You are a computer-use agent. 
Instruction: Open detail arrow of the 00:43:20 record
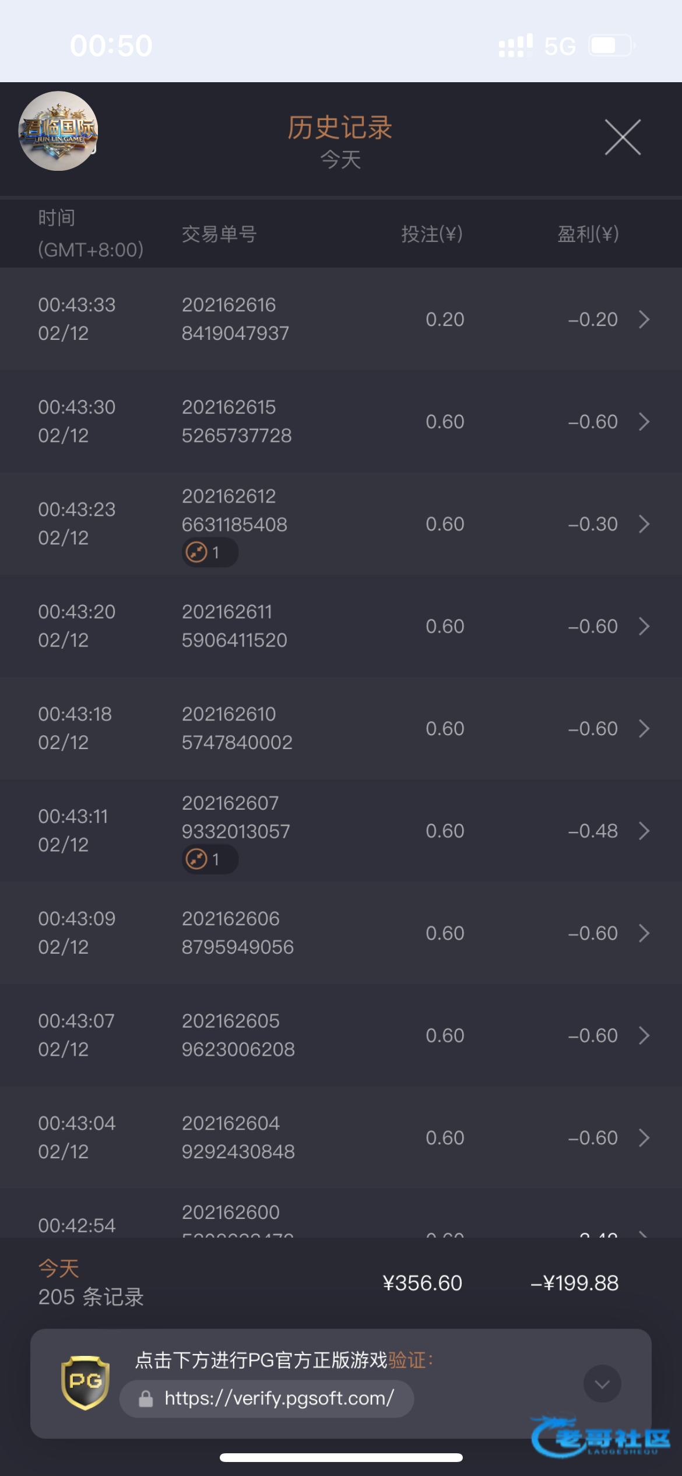coord(644,626)
